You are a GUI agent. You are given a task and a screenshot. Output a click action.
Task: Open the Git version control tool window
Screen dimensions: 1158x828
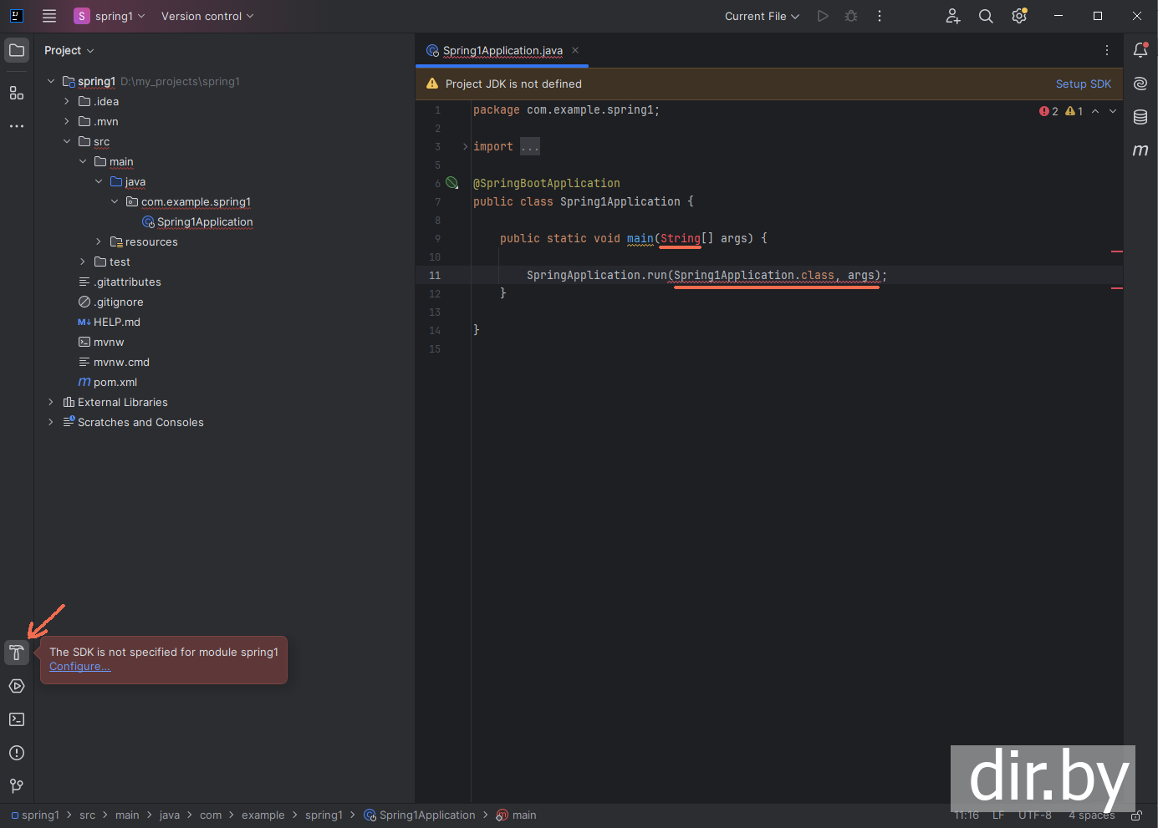pos(17,786)
